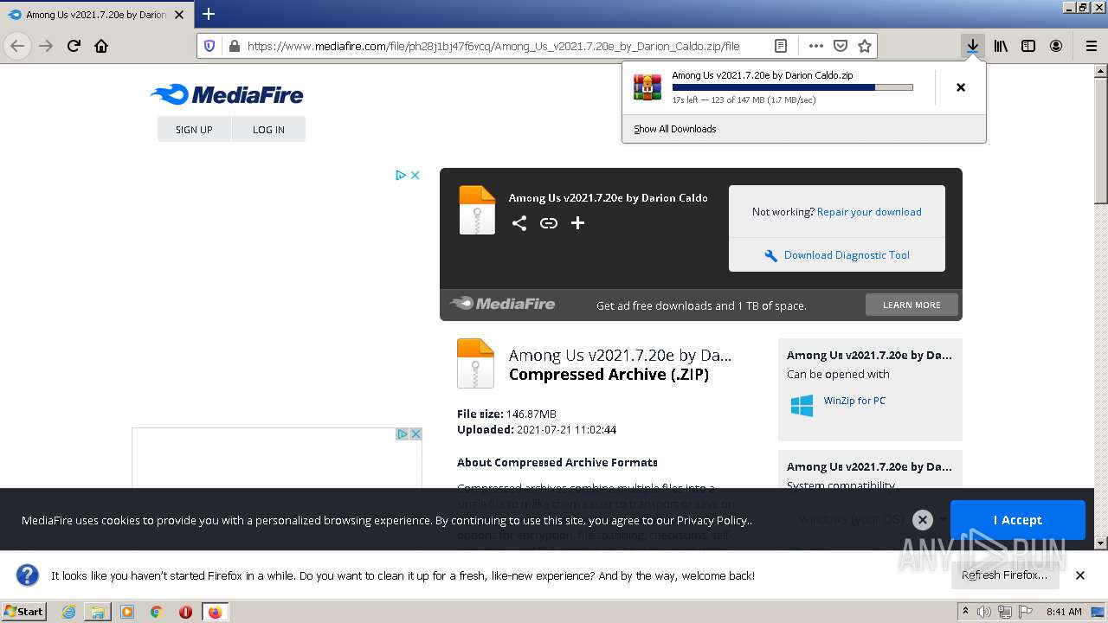1108x623 pixels.
Task: Click Firefox taskbar button
Action: [216, 612]
